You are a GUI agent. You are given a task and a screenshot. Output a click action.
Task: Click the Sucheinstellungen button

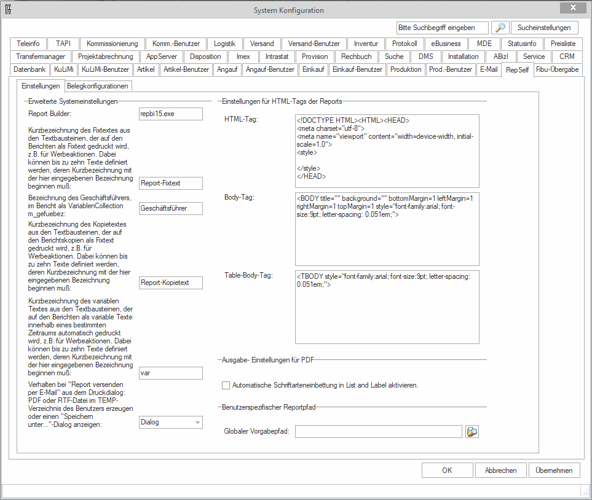tap(544, 28)
